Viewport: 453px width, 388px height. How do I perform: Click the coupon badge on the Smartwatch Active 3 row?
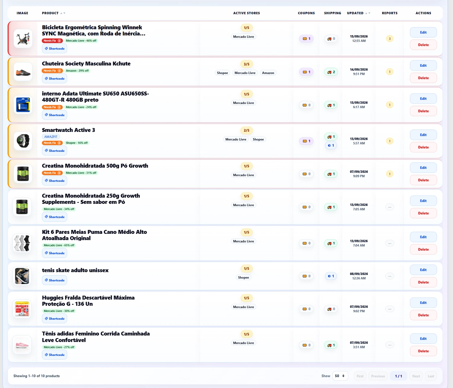click(306, 141)
